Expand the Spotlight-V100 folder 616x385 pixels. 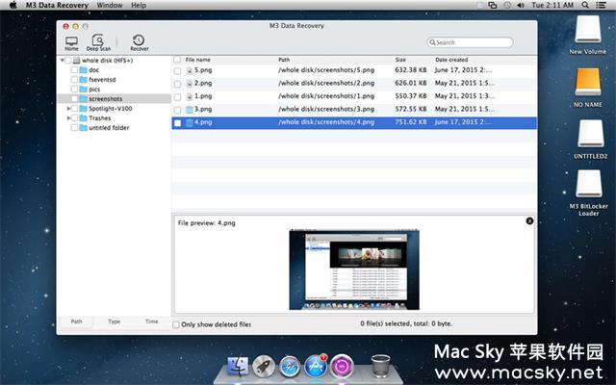coord(68,109)
